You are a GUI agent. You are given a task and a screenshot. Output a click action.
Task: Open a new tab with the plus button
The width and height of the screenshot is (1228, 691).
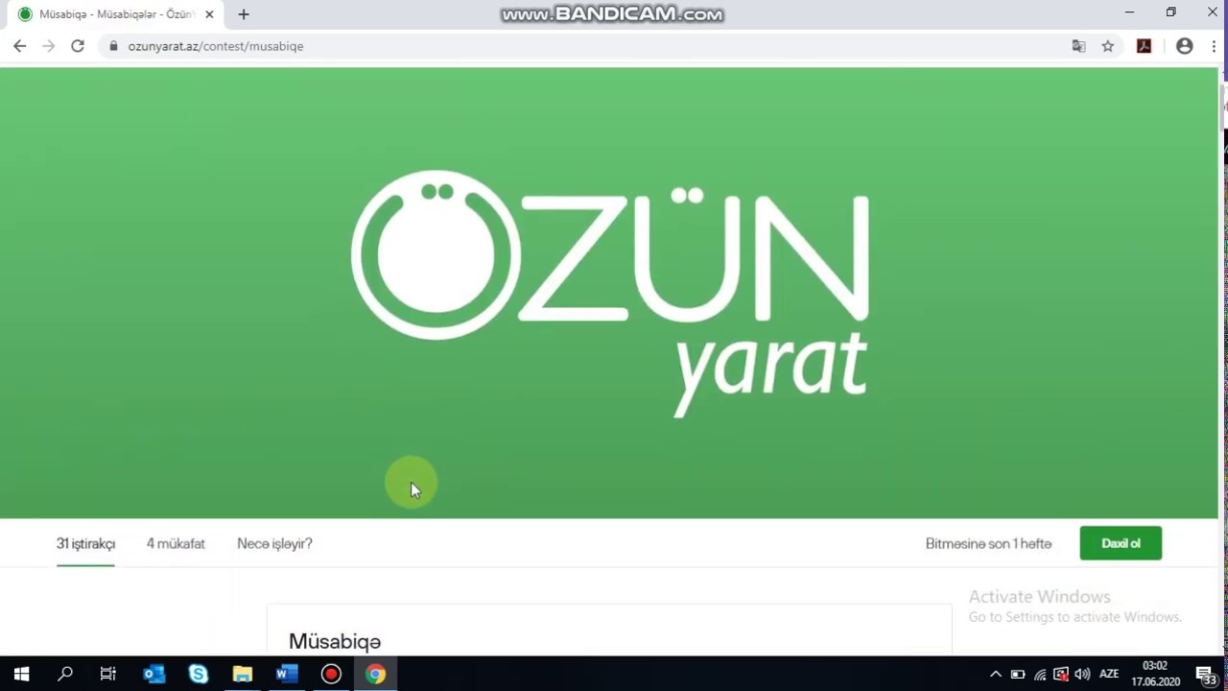244,14
